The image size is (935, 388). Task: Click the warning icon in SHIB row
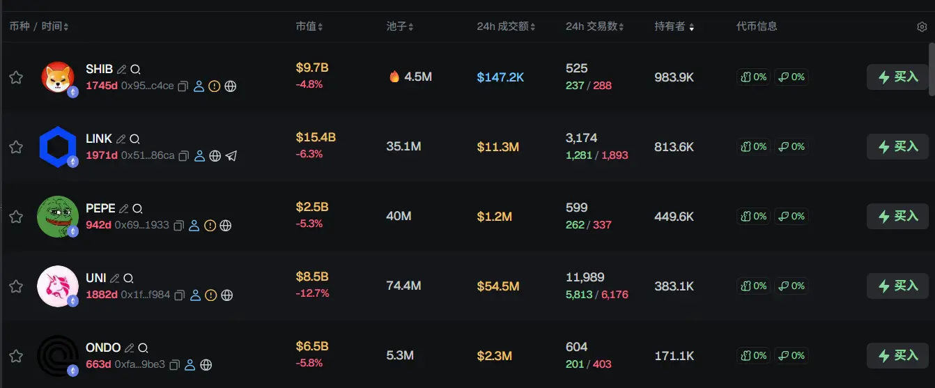[x=215, y=86]
